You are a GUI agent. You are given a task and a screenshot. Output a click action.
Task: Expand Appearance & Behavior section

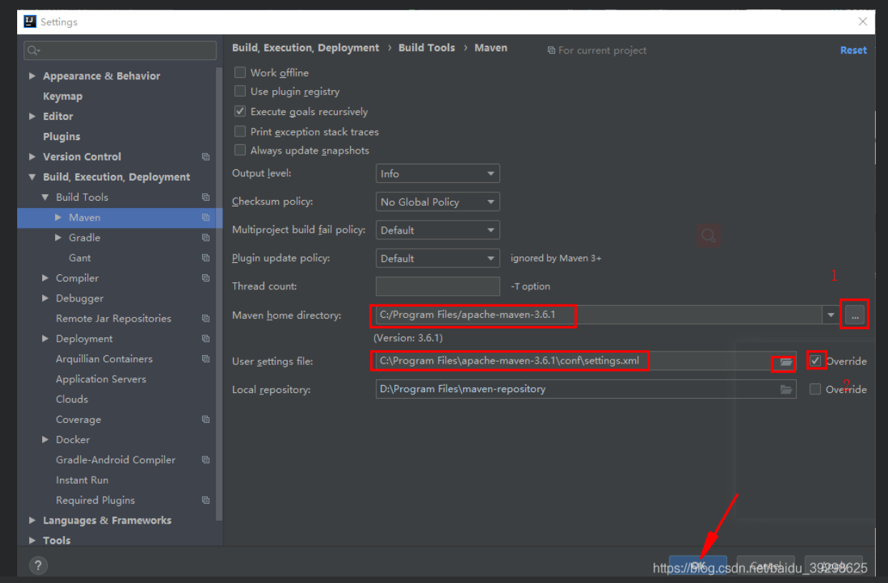[x=32, y=76]
